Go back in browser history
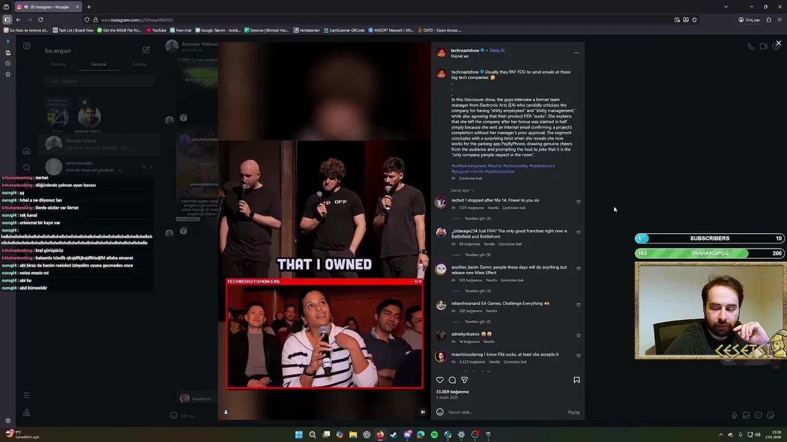The width and height of the screenshot is (787, 442). pyautogui.click(x=18, y=20)
